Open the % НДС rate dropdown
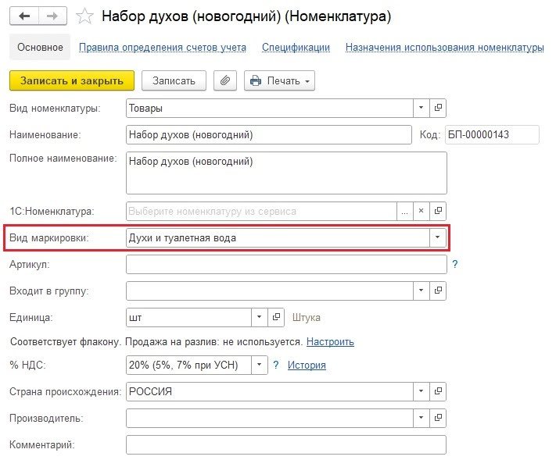Screen dimensions: 556x460 260,365
